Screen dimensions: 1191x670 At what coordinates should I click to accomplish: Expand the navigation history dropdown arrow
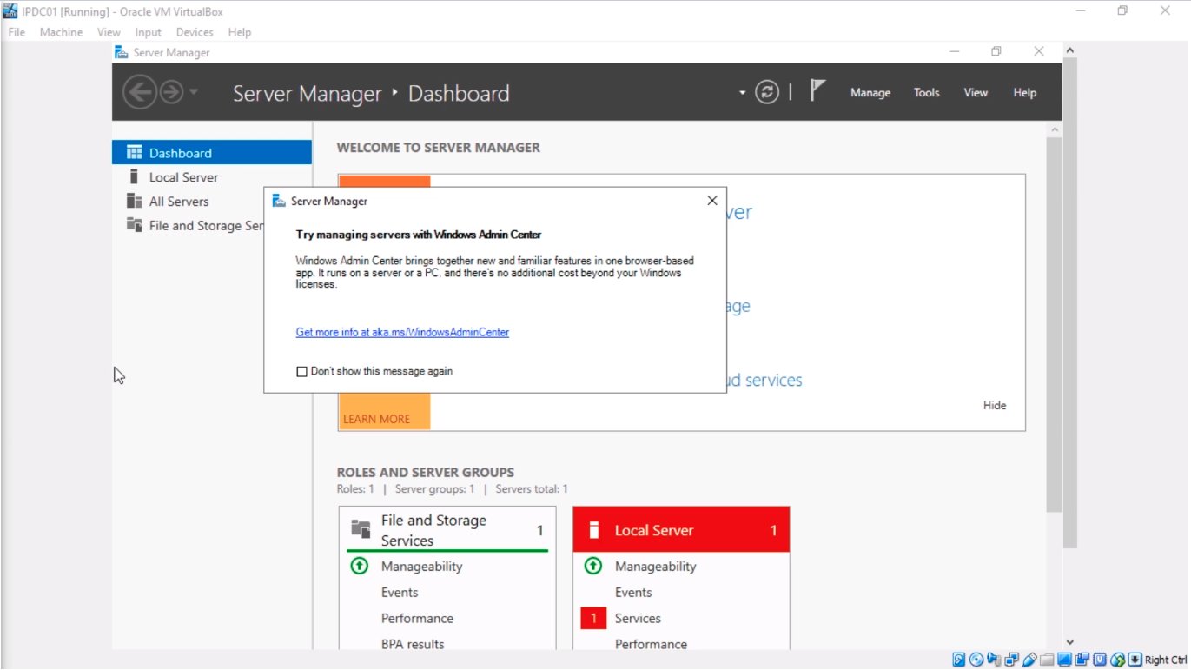(x=194, y=92)
